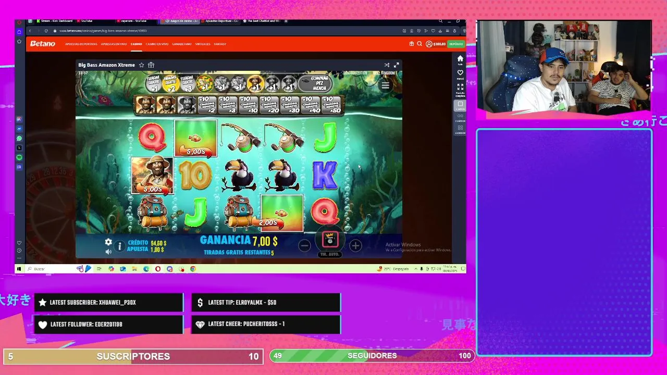Decrease bet with the minus button
This screenshot has height=375, width=667.
(305, 245)
